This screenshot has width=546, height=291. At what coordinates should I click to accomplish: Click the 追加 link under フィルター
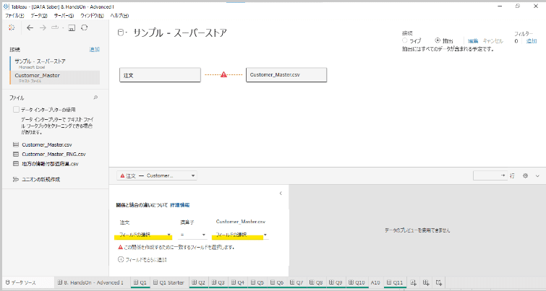click(x=532, y=40)
